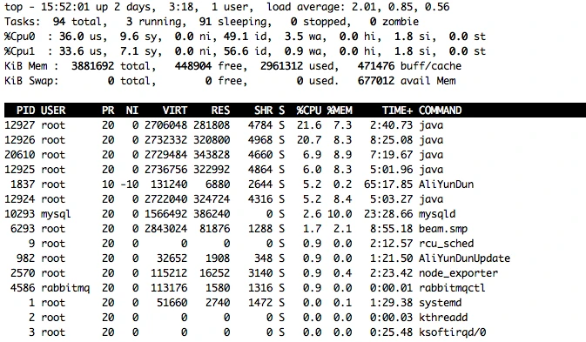
Task: Select the %CPU column header
Action: tap(309, 111)
